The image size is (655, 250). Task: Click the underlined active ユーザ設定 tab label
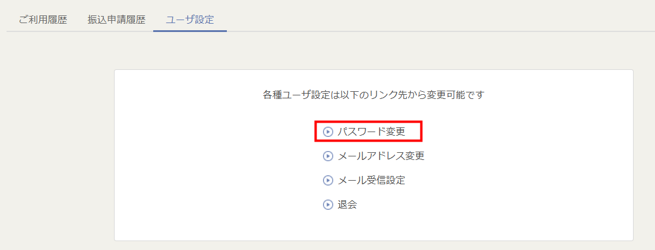[190, 20]
